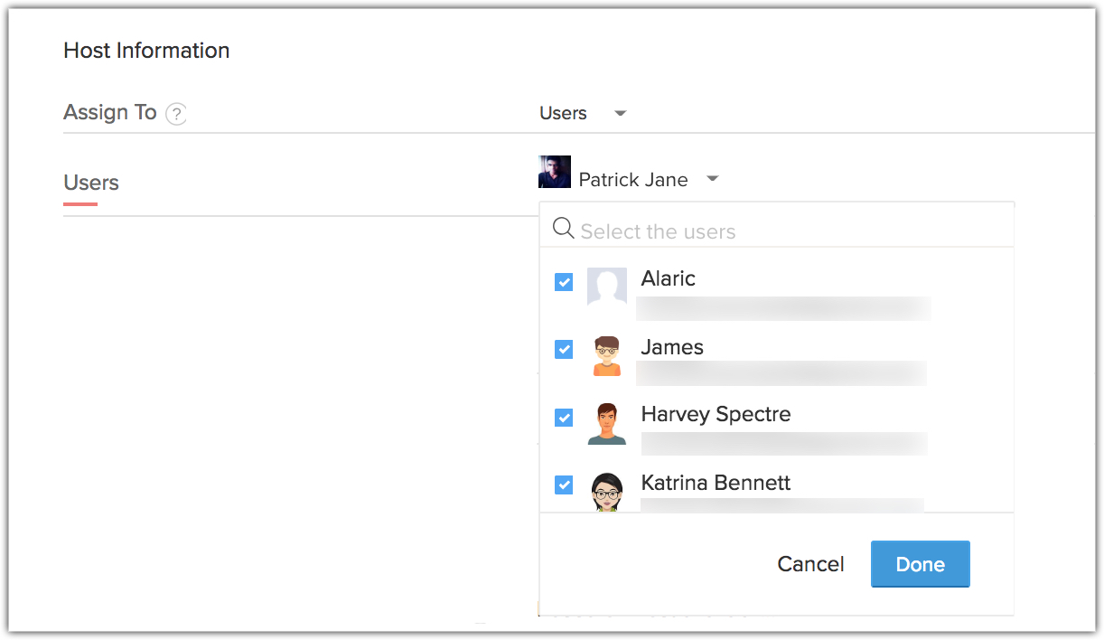Click the Patrick Jane selected user name
The width and height of the screenshot is (1104, 640).
633,180
